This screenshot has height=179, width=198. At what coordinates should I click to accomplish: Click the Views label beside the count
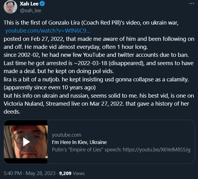pos(79,173)
